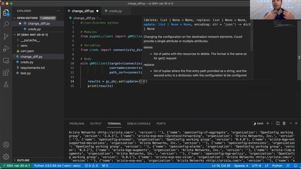Select creds.py editor tab

click(x=115, y=11)
